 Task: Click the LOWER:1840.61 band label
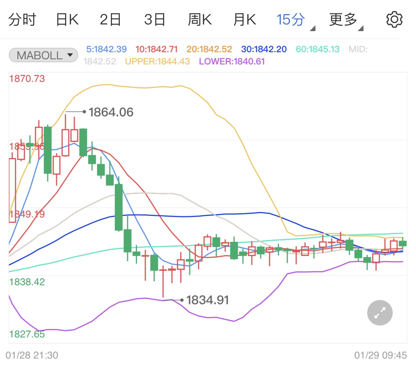(232, 61)
